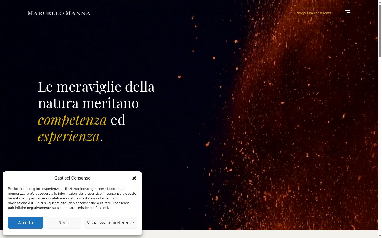
Task: Open Visualizza le preferenze cookie settings
Action: 110,223
